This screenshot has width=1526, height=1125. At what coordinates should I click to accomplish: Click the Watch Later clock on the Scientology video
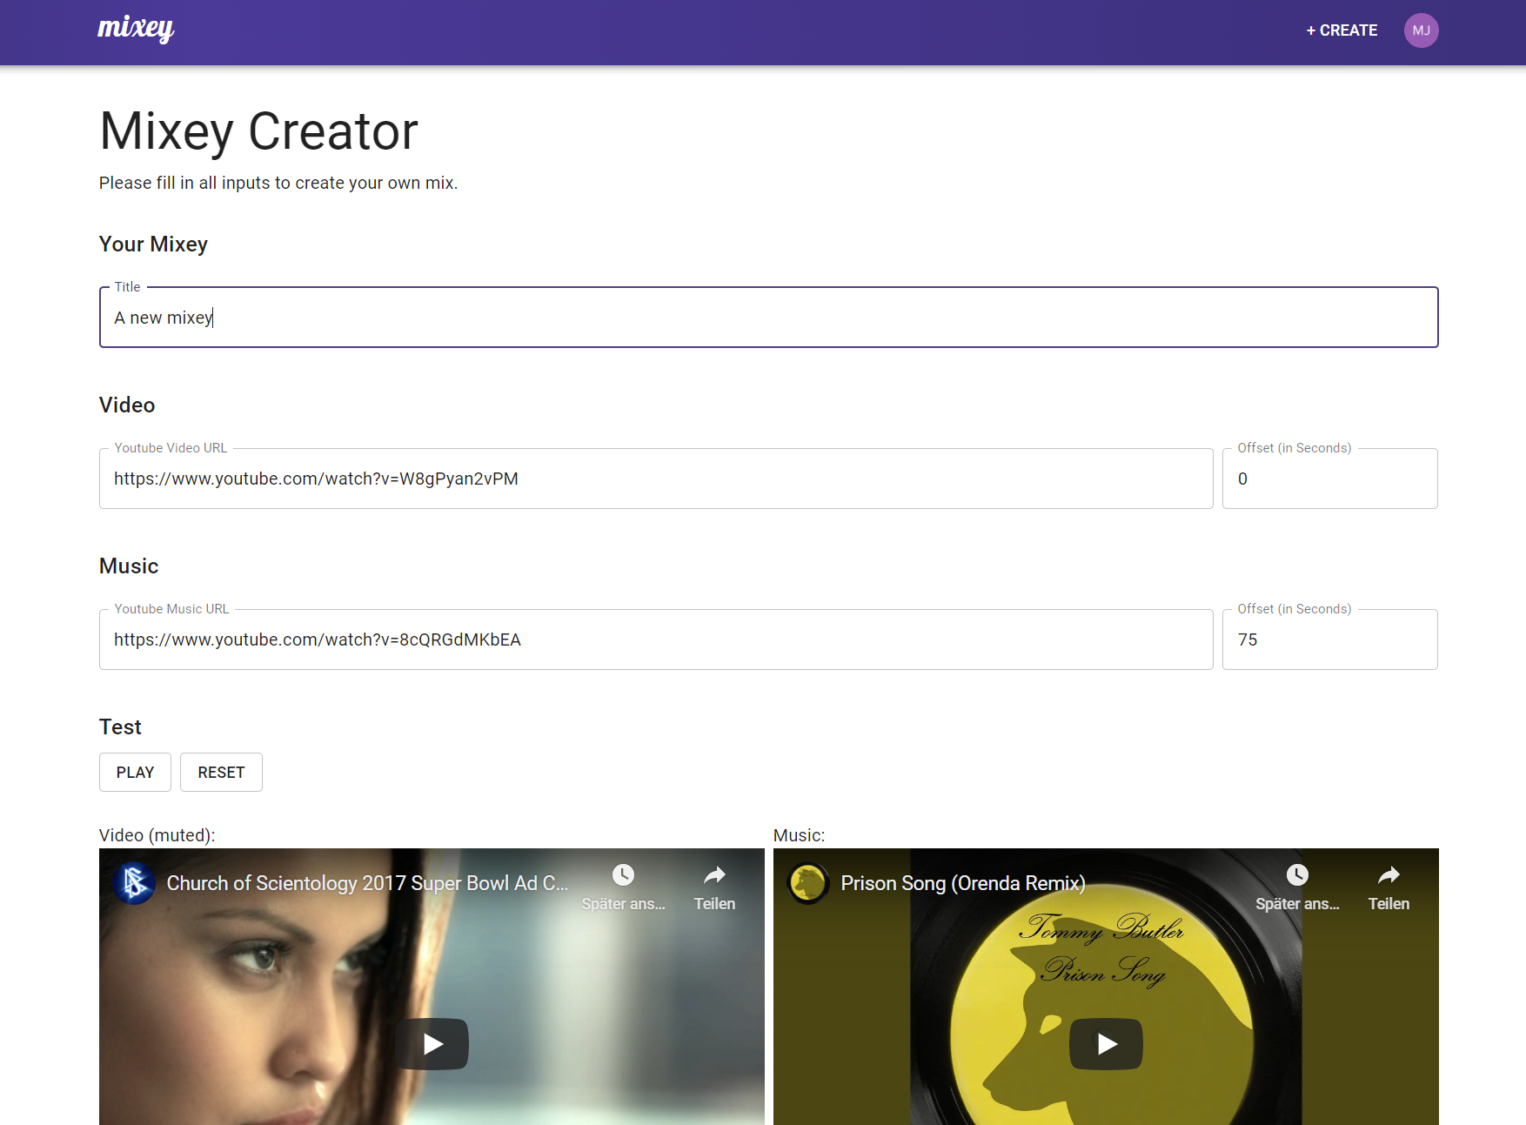[623, 875]
